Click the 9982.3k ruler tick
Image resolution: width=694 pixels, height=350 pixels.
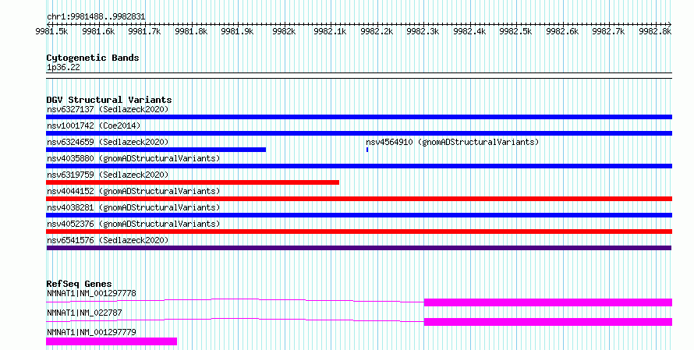pyautogui.click(x=423, y=31)
